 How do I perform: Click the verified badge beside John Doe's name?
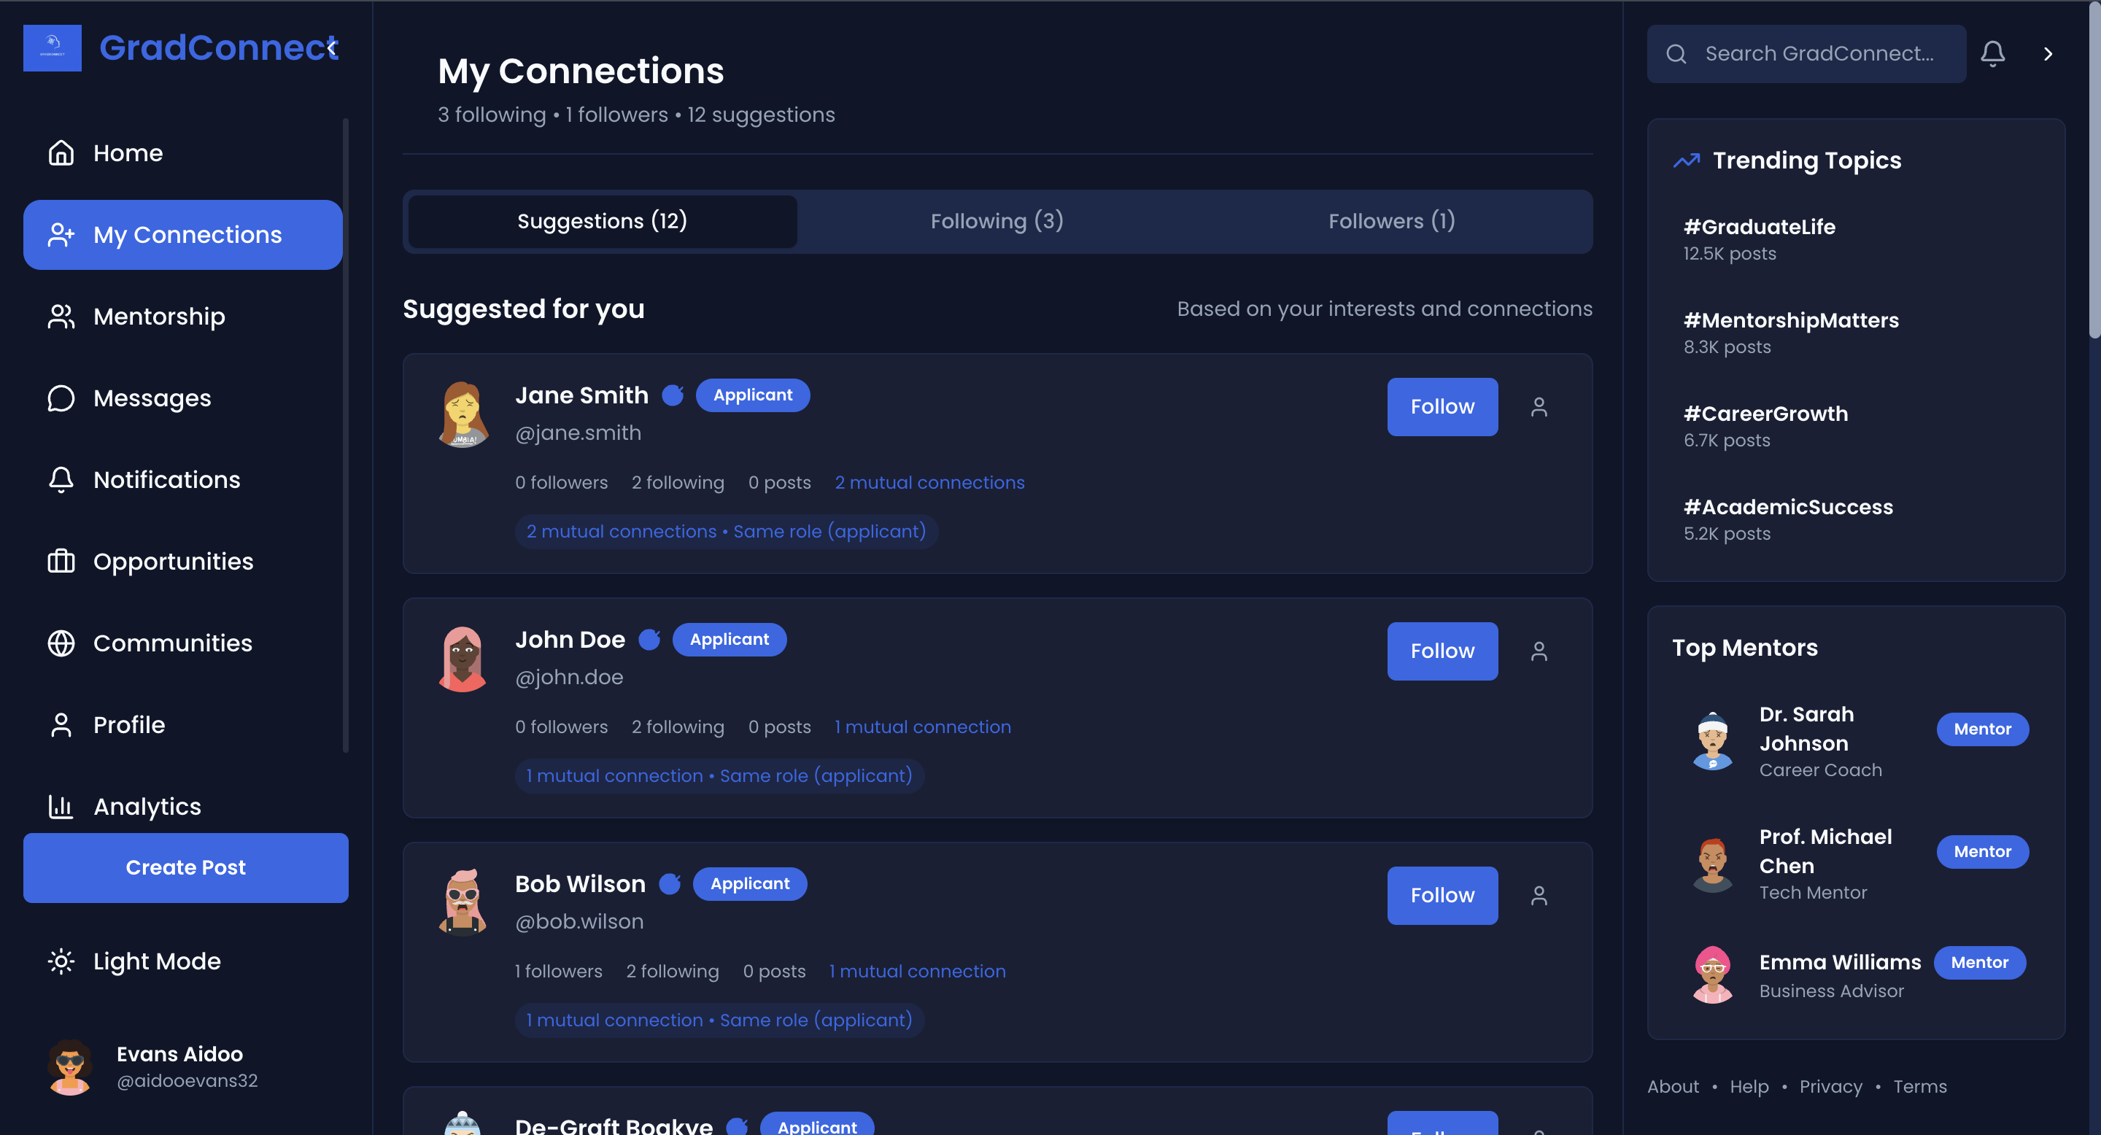650,639
